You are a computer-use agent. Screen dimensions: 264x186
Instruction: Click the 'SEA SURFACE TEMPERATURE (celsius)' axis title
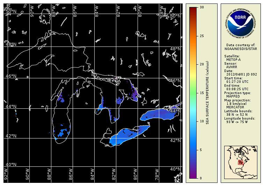tap(207, 93)
